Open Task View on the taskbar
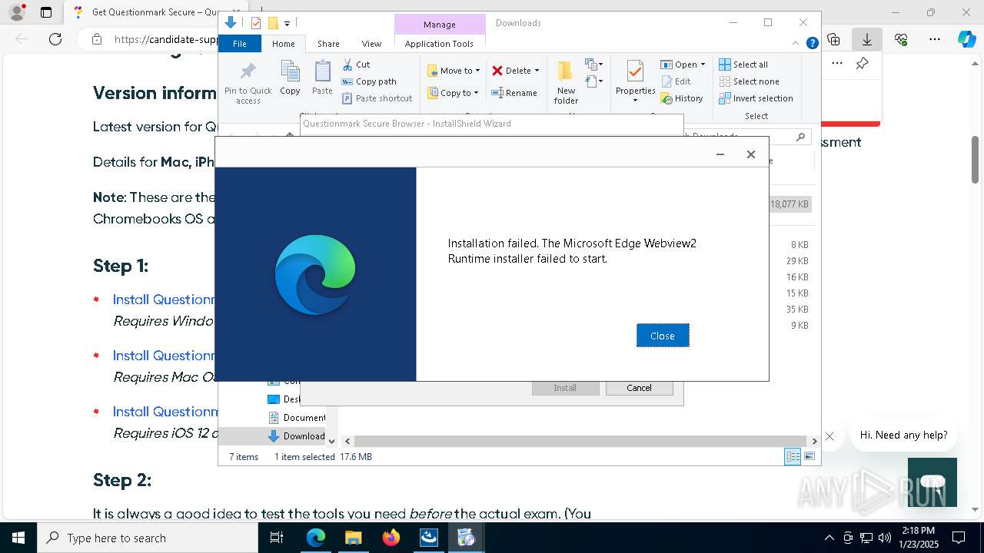The height and width of the screenshot is (553, 984). click(278, 538)
